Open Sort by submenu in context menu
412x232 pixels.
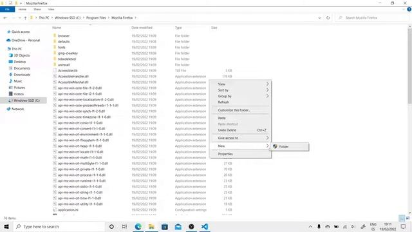[240, 90]
